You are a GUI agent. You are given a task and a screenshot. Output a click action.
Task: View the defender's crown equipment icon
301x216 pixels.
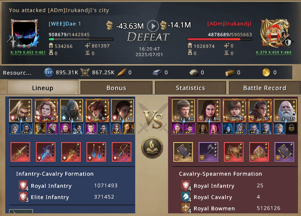[259, 152]
